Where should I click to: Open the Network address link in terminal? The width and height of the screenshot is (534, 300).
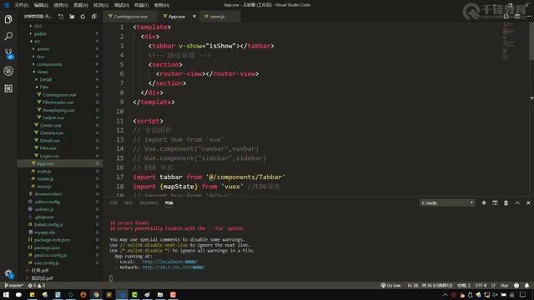coord(174,267)
